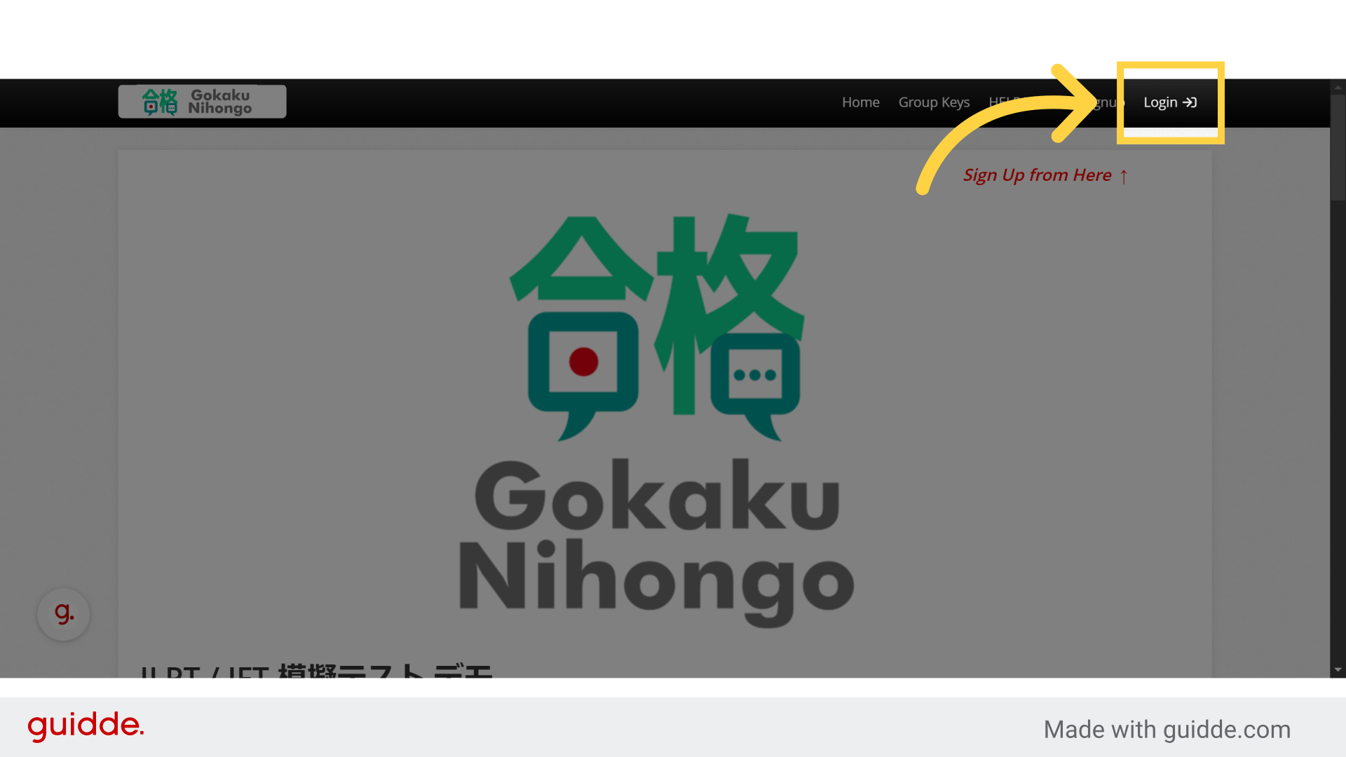
Task: Click the red 'Sign Up from Here' text
Action: [1037, 175]
